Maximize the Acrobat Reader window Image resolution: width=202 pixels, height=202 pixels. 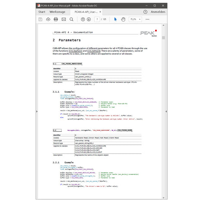click(155, 6)
